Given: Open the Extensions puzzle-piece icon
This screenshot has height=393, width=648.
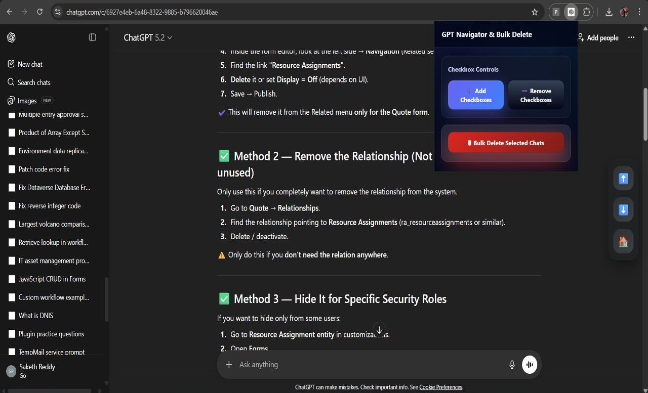Looking at the screenshot, I should [586, 12].
